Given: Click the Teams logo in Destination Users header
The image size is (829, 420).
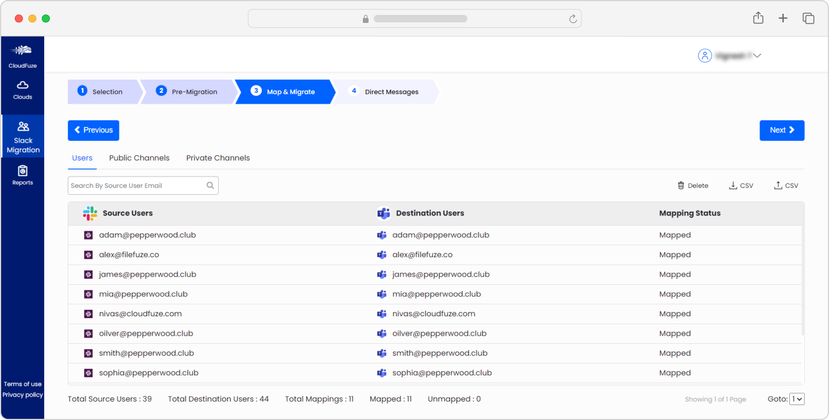Looking at the screenshot, I should point(383,213).
